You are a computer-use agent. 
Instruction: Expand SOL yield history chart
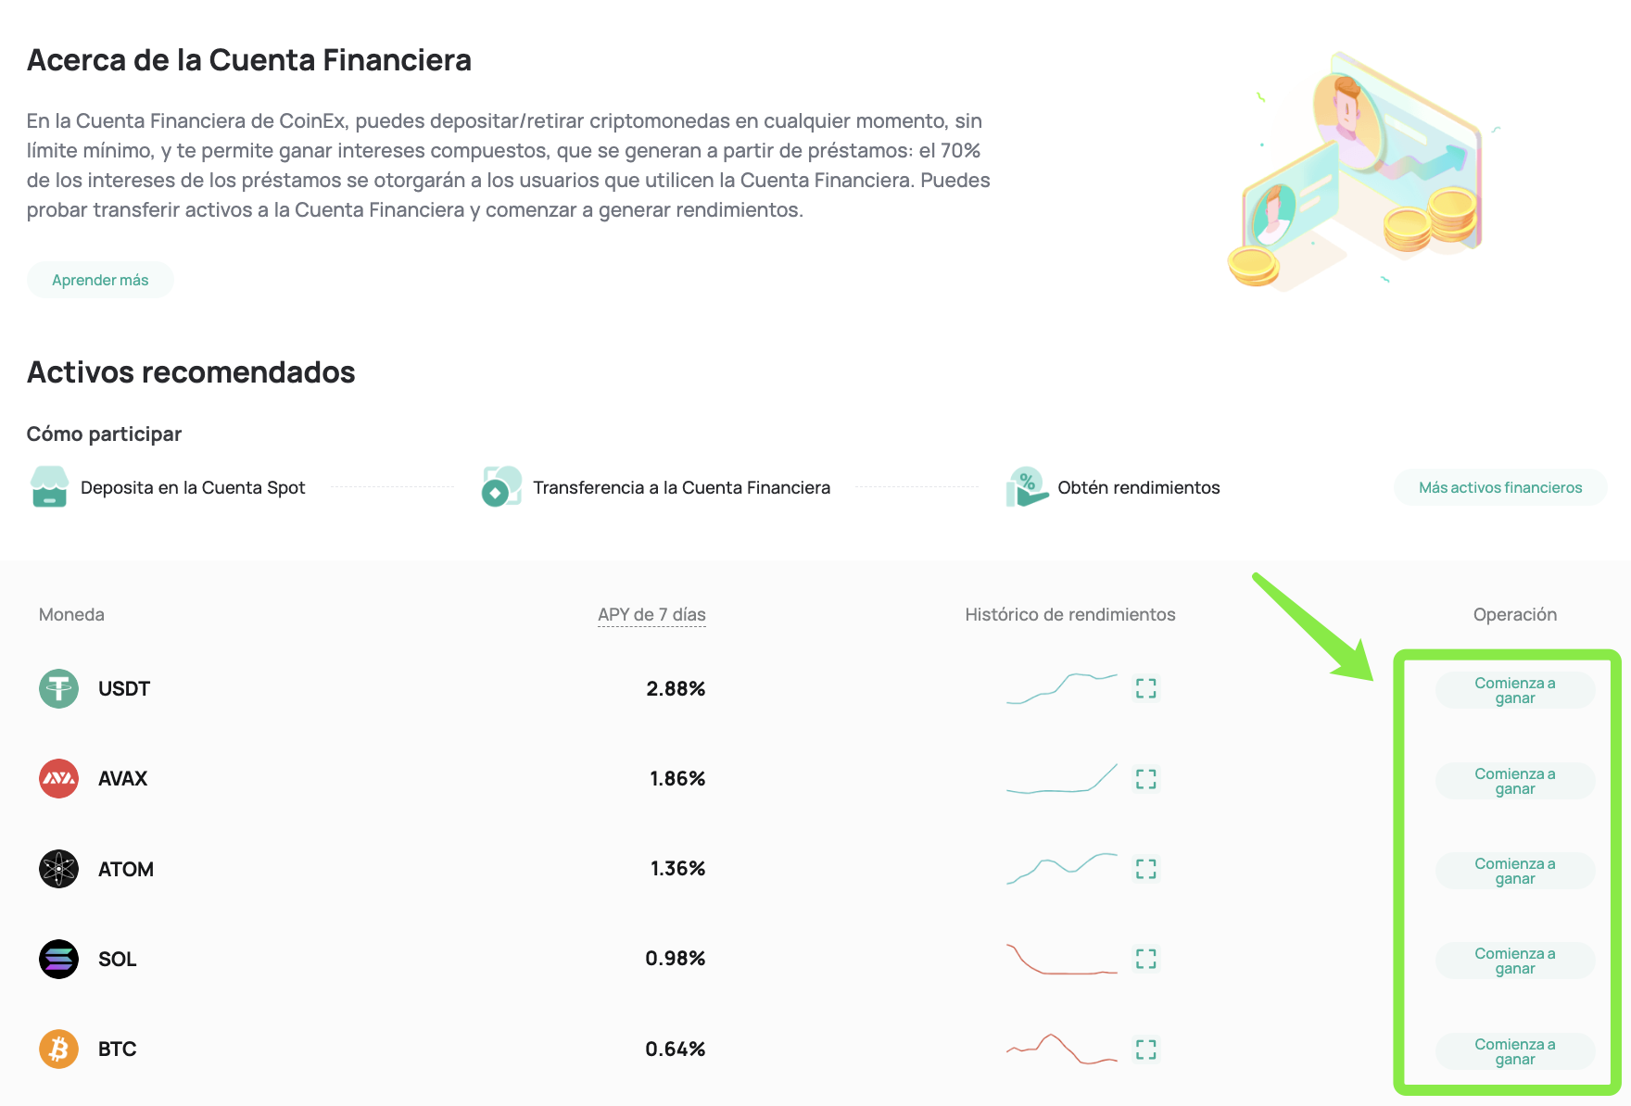[1146, 959]
